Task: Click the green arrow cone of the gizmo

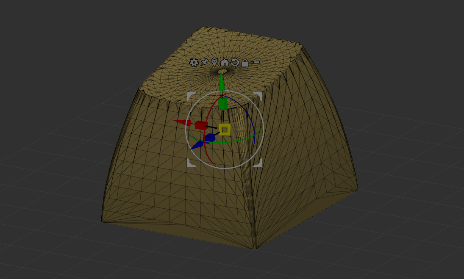Action: 222,81
